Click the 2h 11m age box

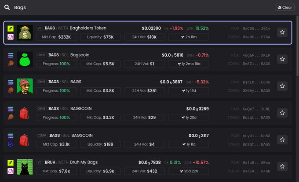[188, 37]
